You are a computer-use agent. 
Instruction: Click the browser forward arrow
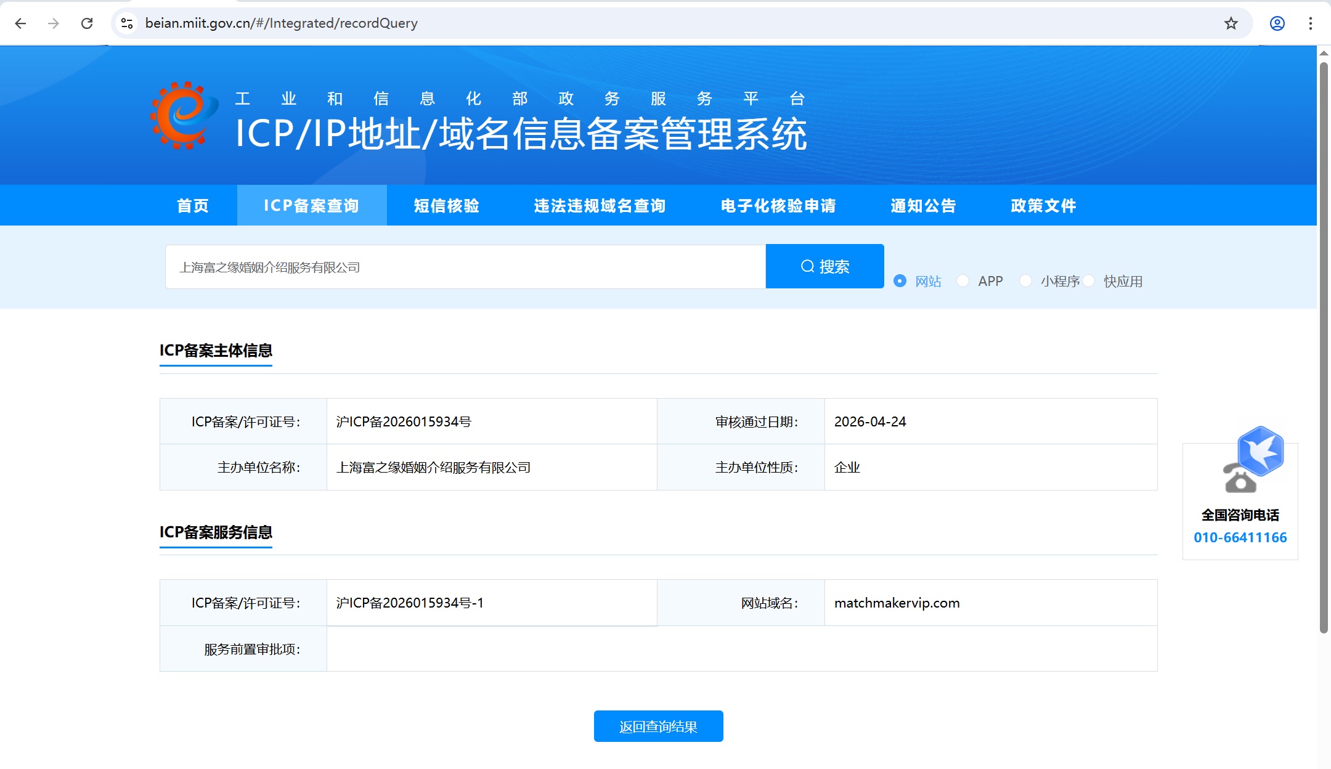pos(54,23)
